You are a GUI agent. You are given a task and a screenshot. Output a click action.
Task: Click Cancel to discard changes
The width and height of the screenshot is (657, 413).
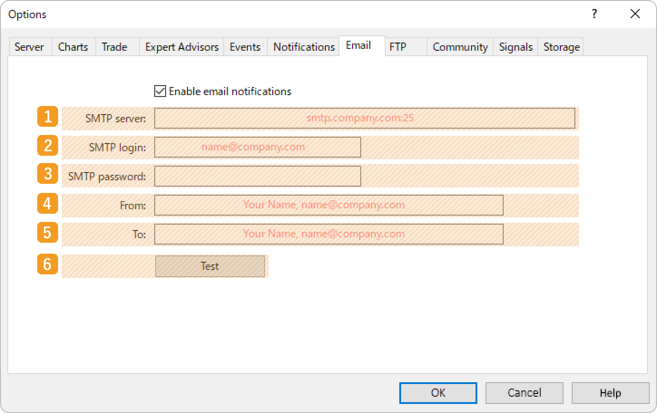[524, 393]
